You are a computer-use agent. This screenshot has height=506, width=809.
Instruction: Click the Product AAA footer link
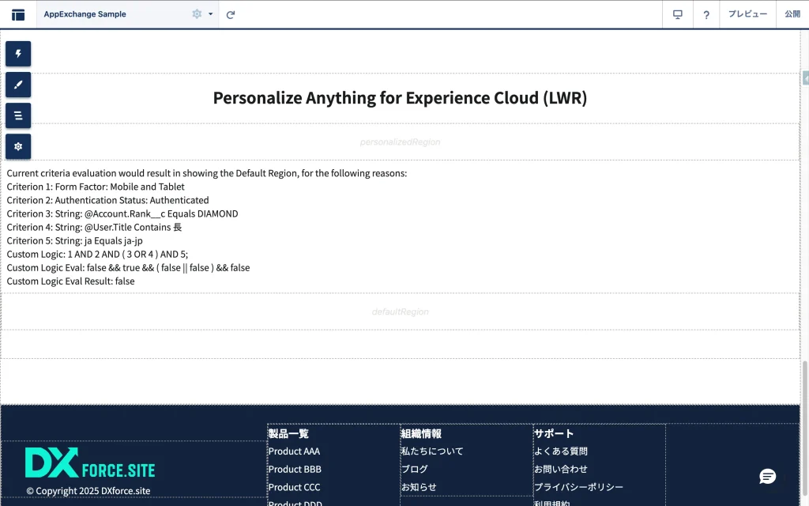pyautogui.click(x=294, y=451)
